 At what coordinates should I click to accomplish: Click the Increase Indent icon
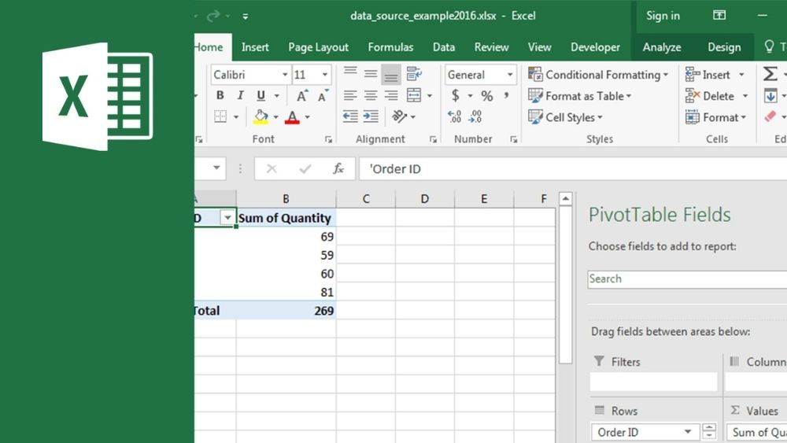click(x=371, y=117)
